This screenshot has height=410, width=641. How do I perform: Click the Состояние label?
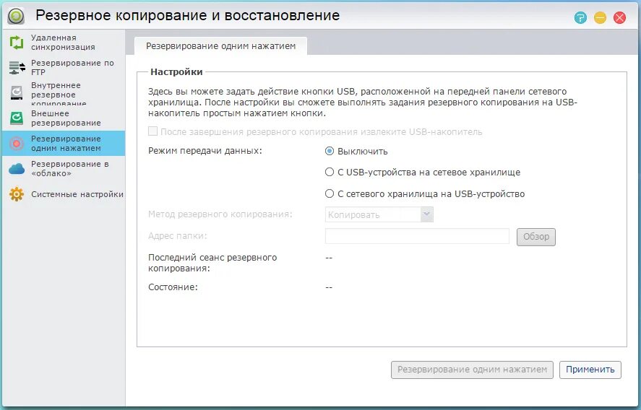click(x=173, y=287)
